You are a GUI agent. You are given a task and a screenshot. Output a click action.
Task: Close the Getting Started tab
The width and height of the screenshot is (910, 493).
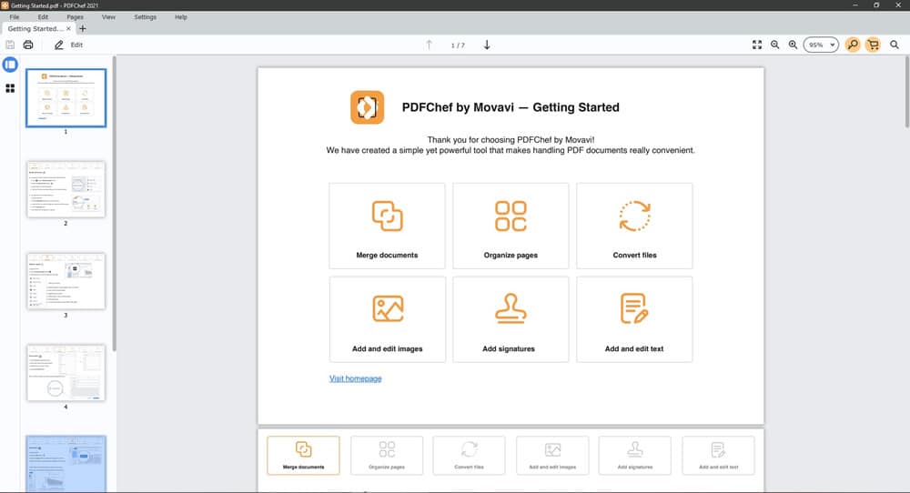coord(68,28)
